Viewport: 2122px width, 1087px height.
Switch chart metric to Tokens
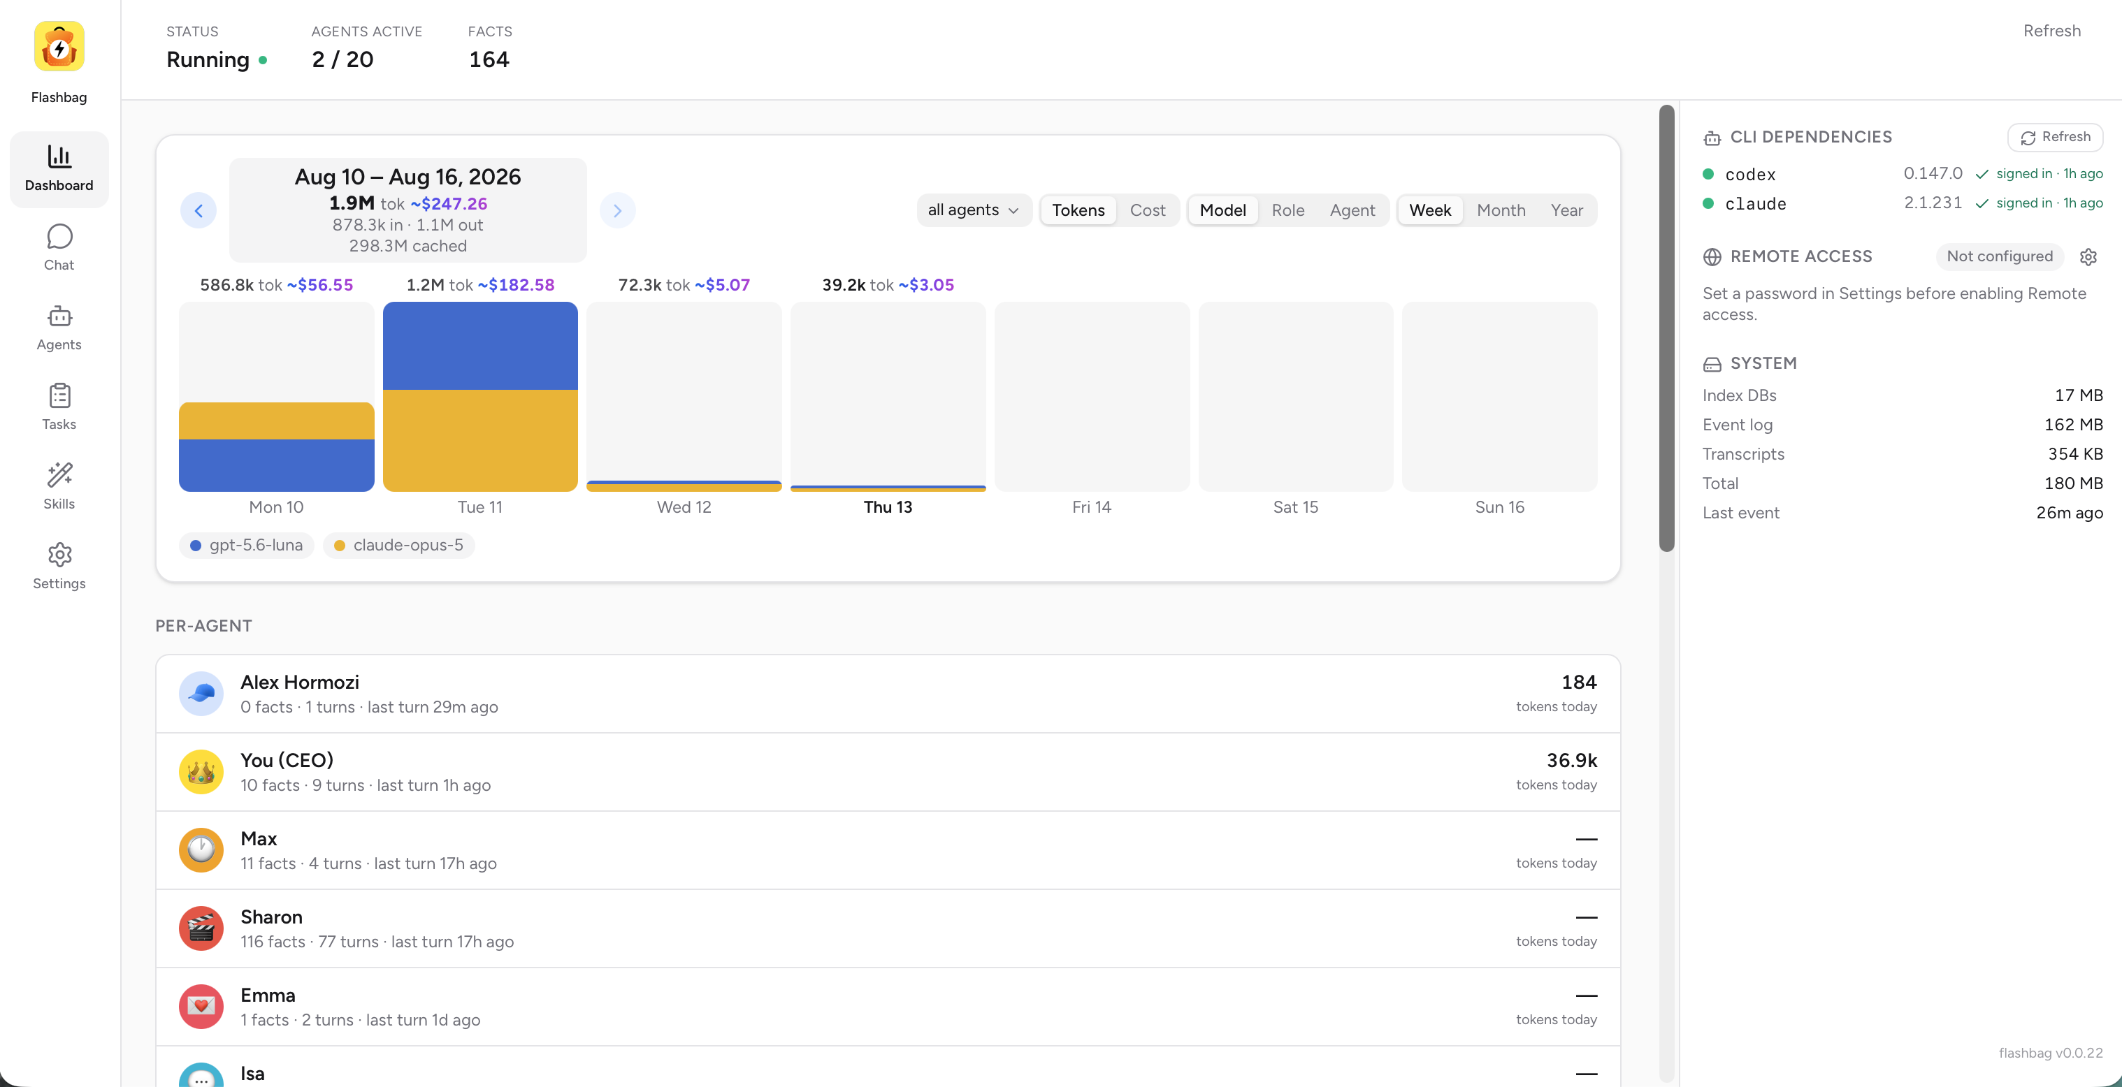pyautogui.click(x=1078, y=210)
